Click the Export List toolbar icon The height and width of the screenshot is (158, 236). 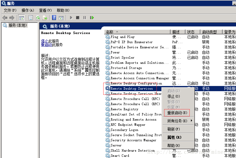pos(45,18)
